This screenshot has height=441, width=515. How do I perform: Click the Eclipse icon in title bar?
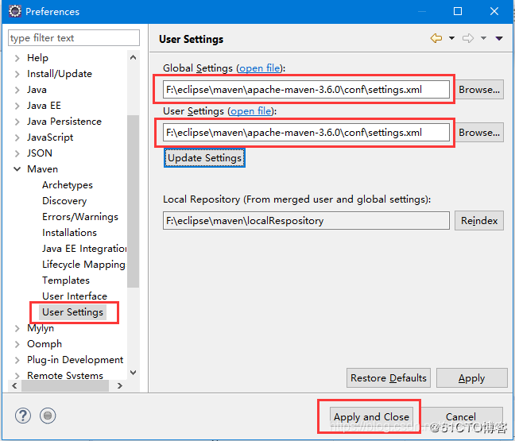coord(15,11)
